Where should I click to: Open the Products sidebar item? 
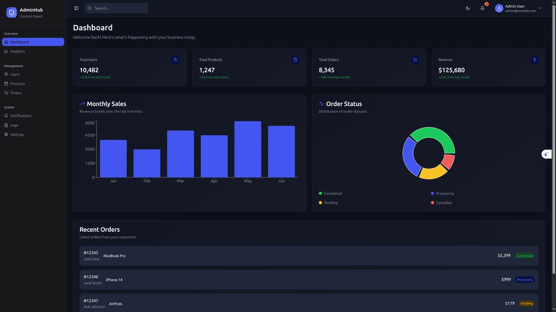click(17, 83)
